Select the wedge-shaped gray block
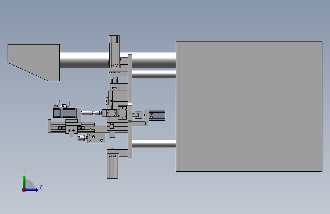Screen dimensions: 330x214 (33, 62)
